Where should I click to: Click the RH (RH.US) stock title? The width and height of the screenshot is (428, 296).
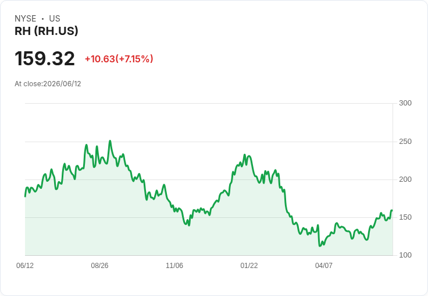pyautogui.click(x=46, y=31)
